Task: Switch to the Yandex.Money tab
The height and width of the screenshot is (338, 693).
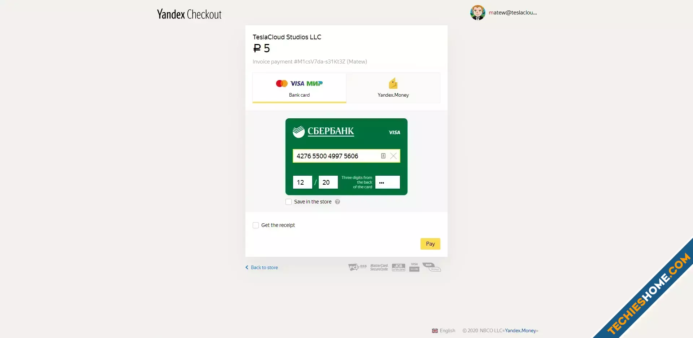Action: tap(393, 88)
